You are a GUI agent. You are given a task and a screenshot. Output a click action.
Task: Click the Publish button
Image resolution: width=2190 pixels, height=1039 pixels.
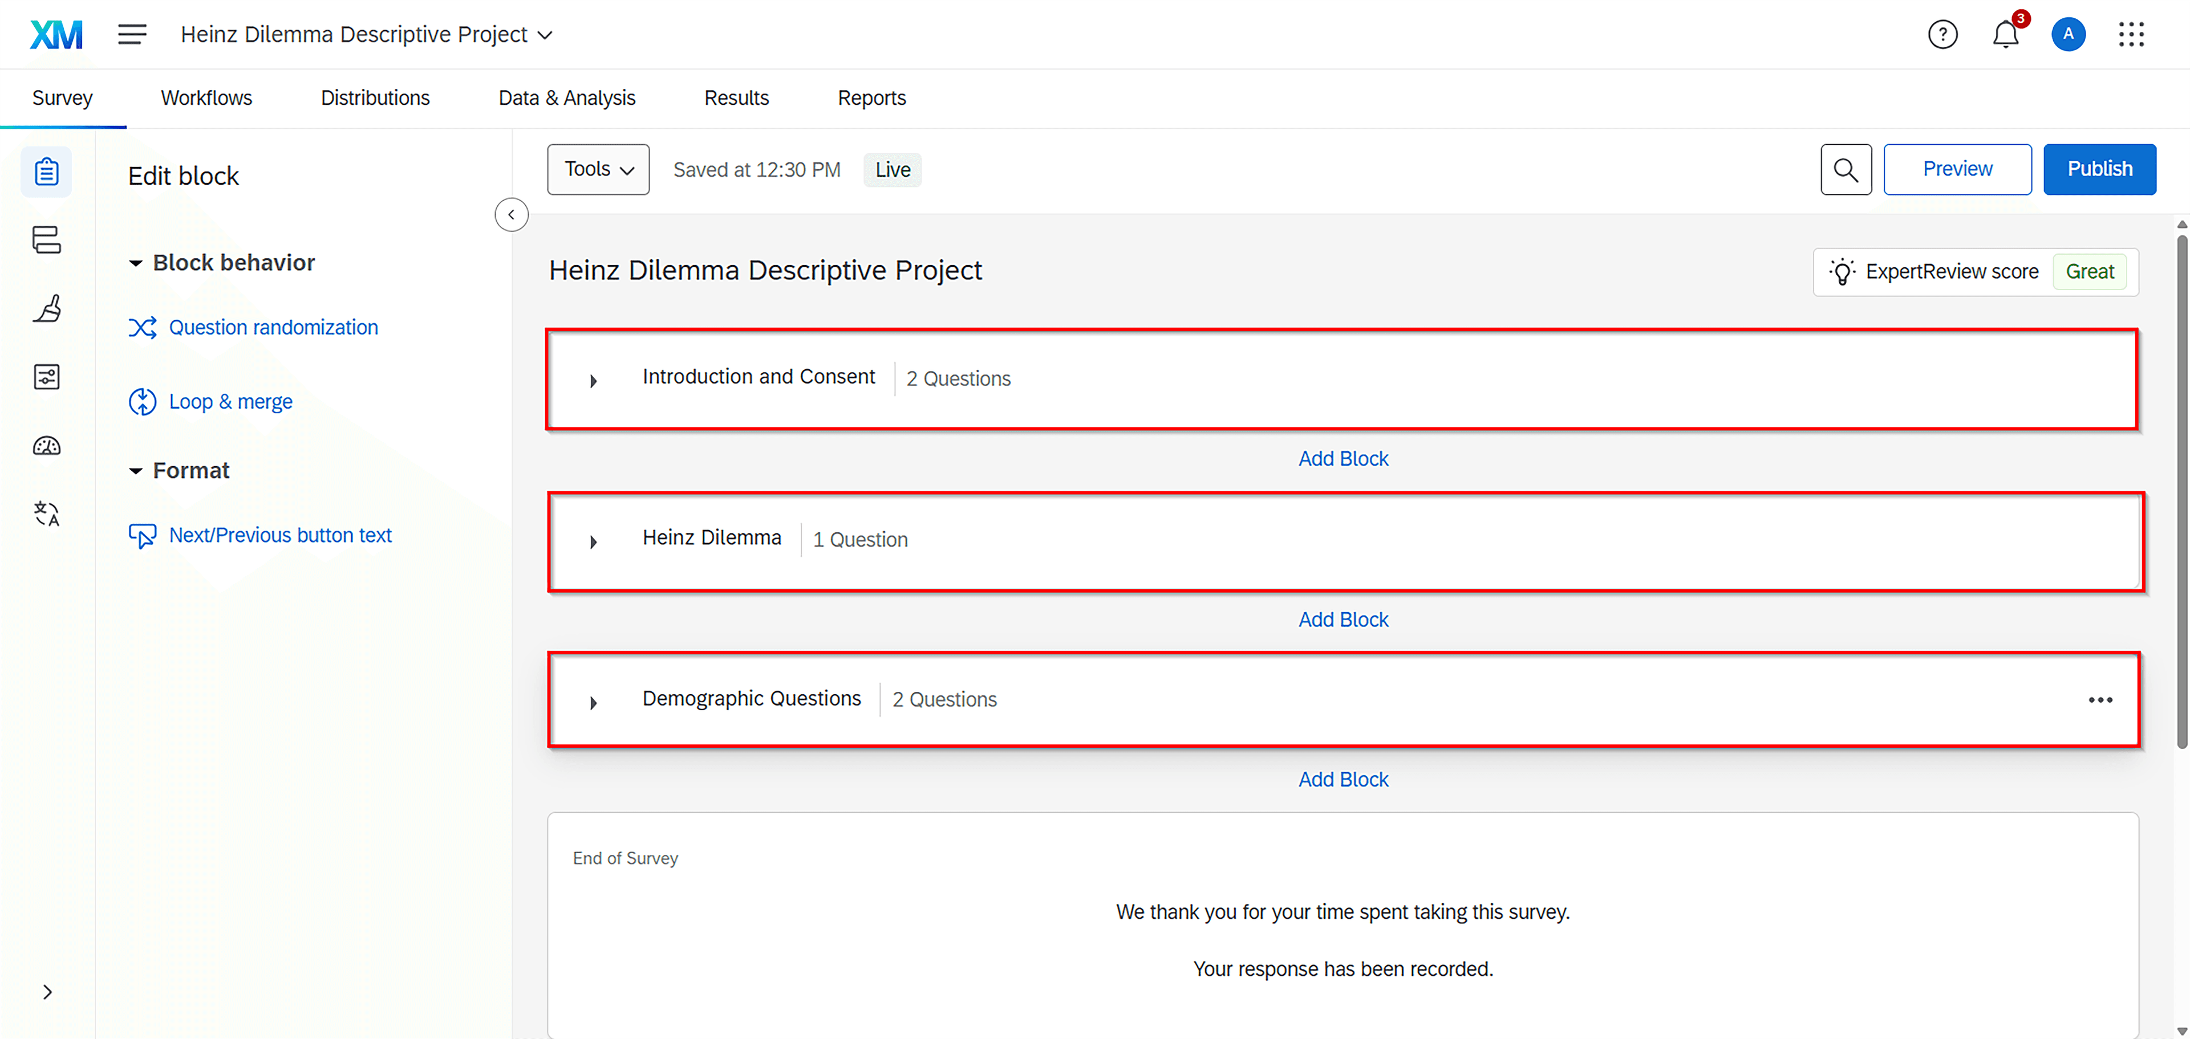(x=2099, y=170)
